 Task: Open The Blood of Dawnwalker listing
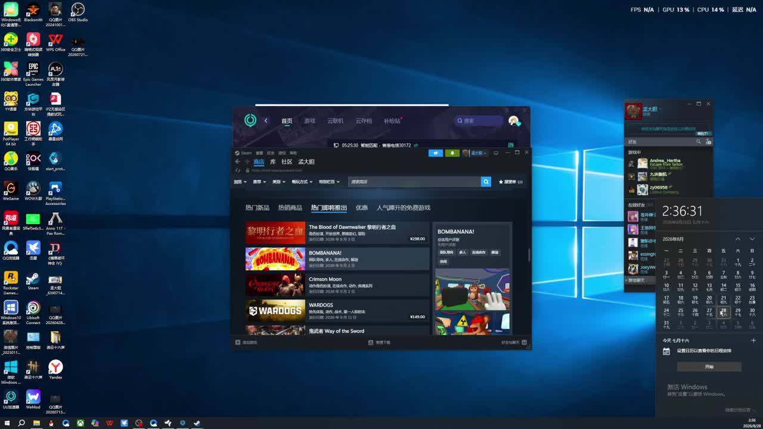coord(337,233)
